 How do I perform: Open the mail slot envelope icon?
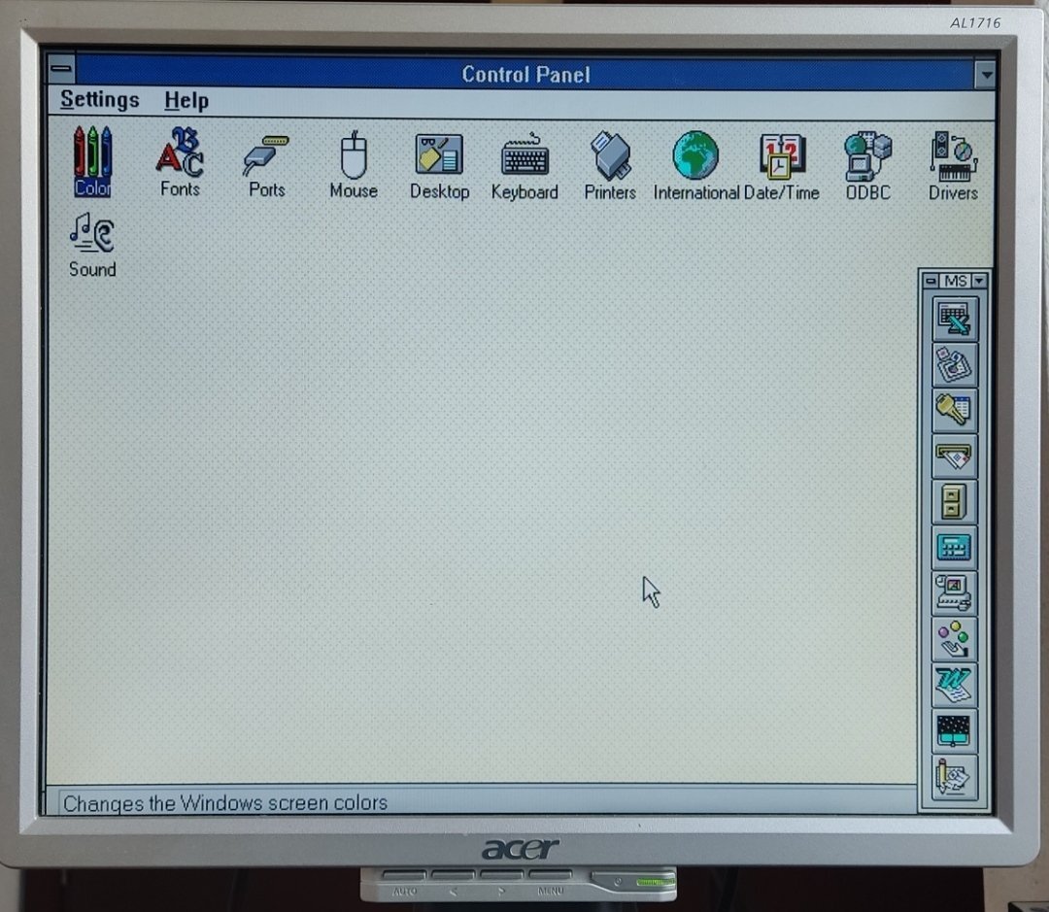(954, 456)
